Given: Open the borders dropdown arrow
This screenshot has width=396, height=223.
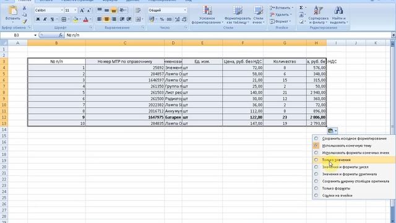Looking at the screenshot, I should pos(69,19).
